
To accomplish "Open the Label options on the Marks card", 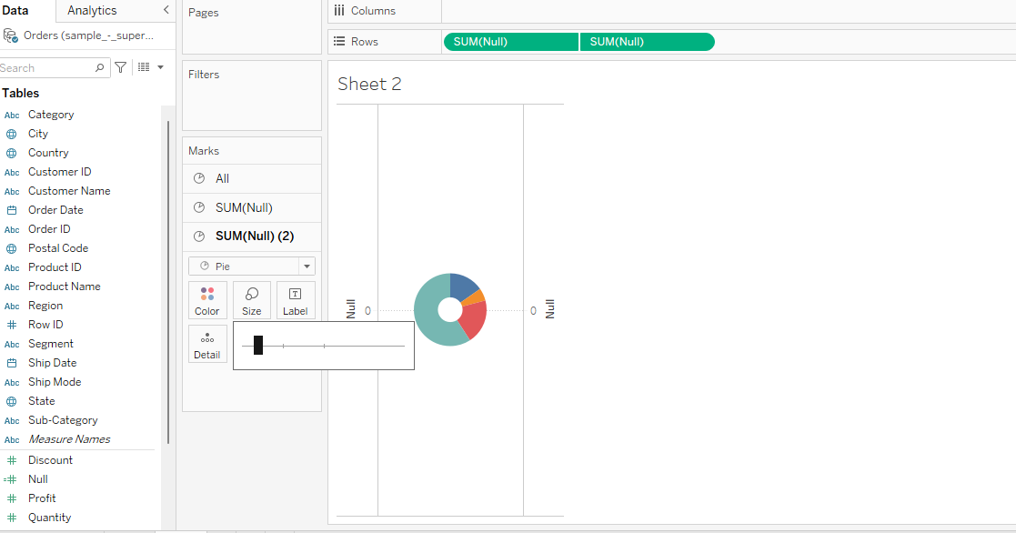I will (296, 300).
